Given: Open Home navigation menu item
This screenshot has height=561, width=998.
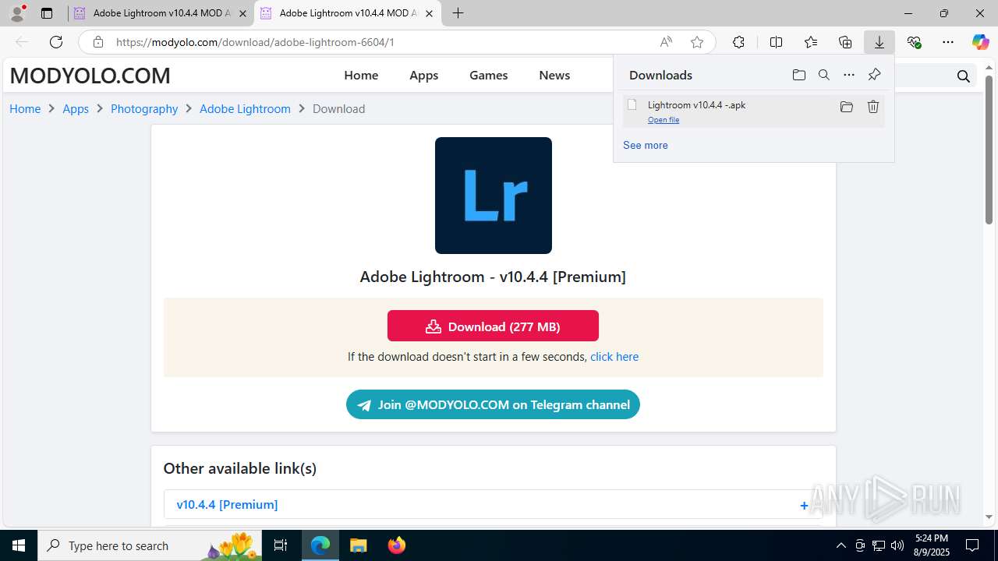Looking at the screenshot, I should [x=361, y=75].
